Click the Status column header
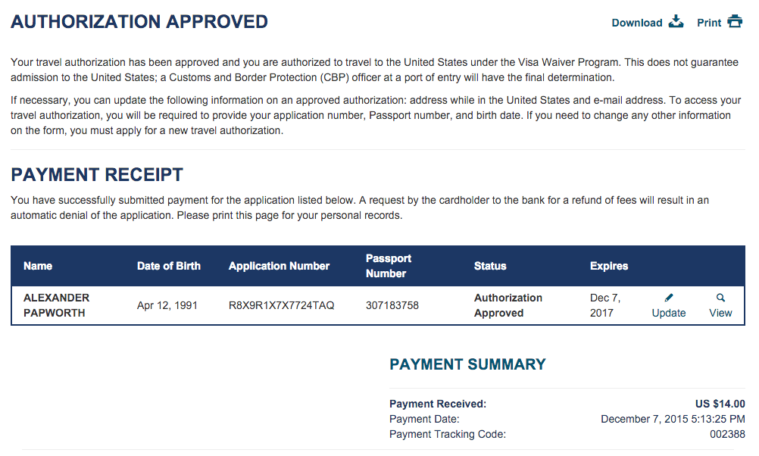The height and width of the screenshot is (456, 759). [x=490, y=266]
